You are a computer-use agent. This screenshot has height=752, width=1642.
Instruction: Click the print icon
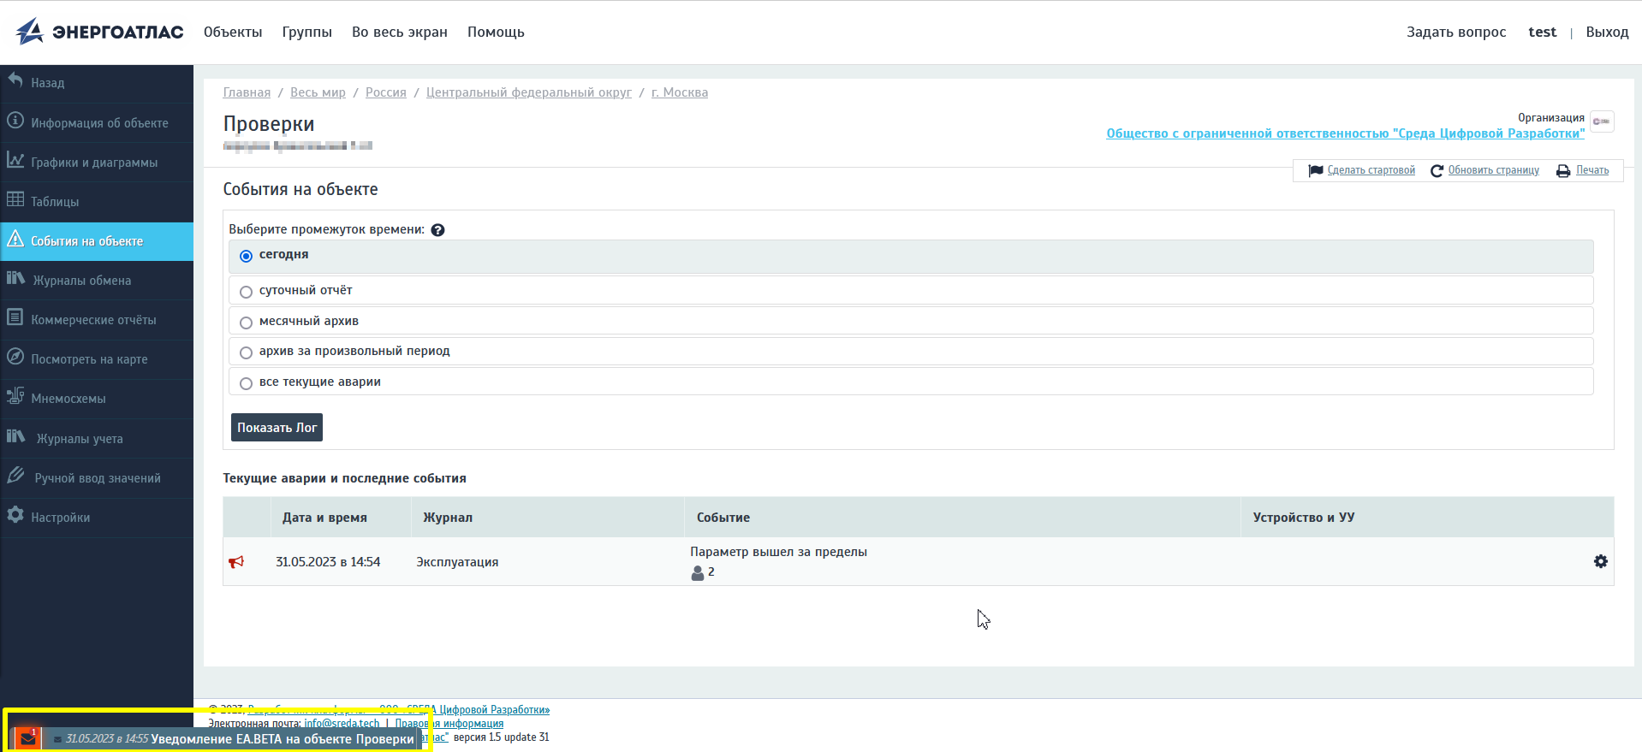pos(1563,171)
